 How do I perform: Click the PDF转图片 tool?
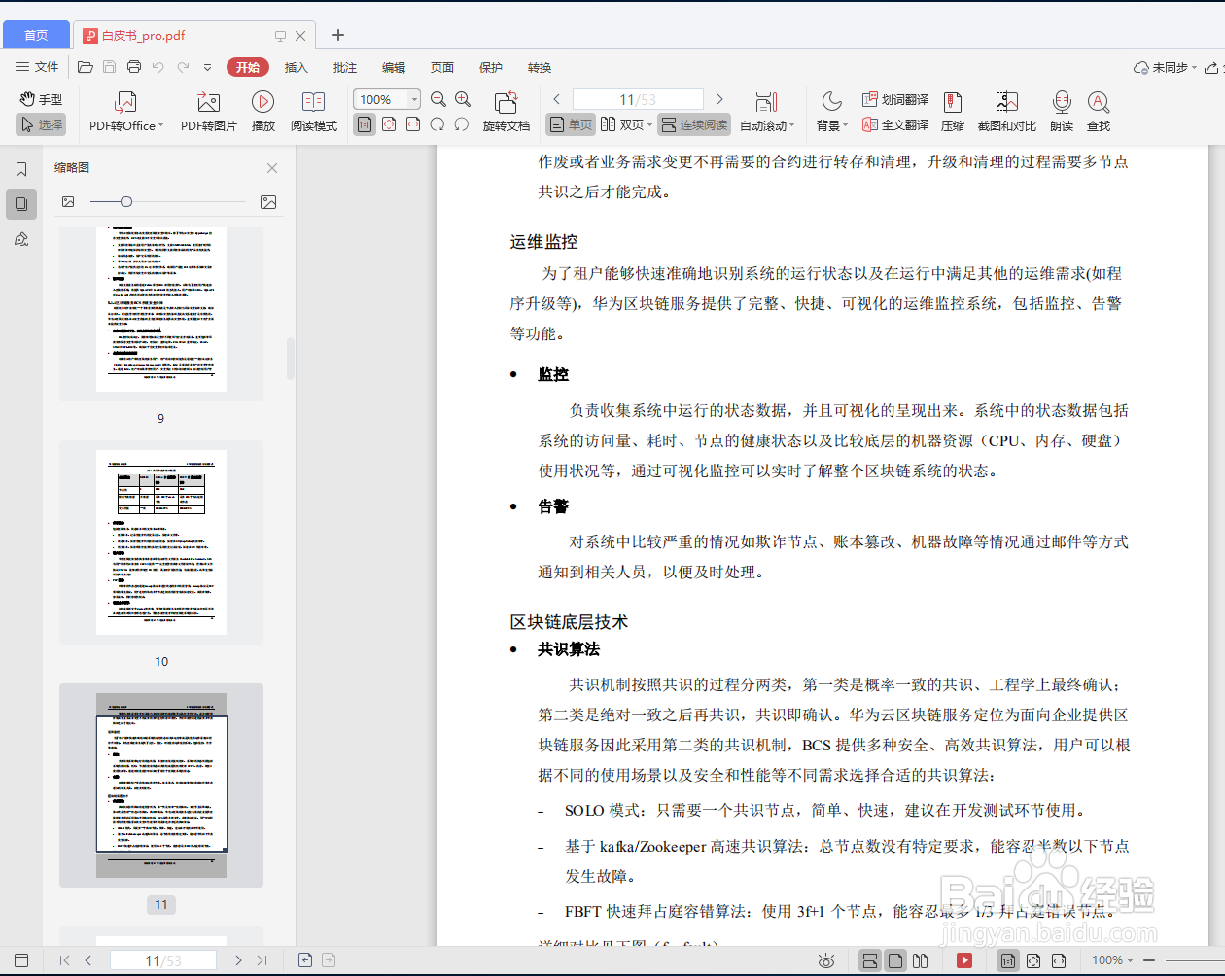tap(208, 112)
